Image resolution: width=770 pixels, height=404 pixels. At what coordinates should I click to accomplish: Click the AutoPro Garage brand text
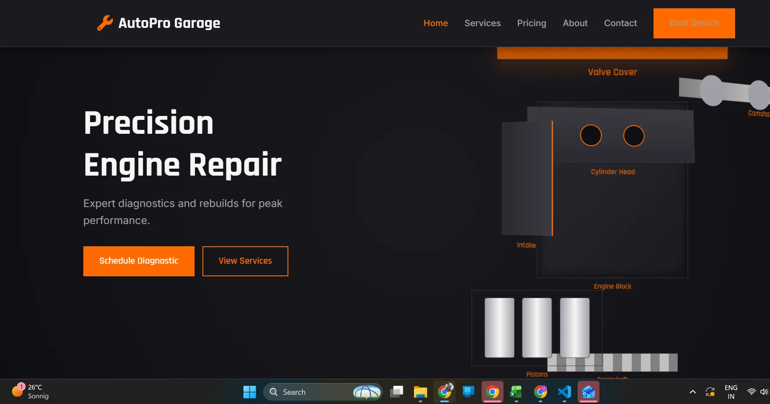tap(169, 23)
